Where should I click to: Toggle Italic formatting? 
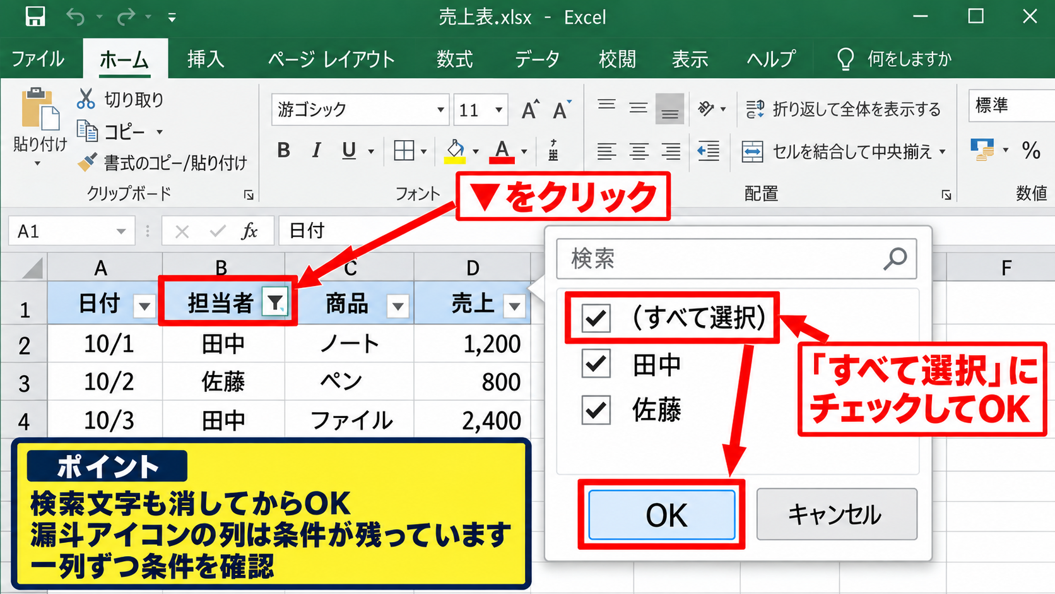tap(316, 150)
